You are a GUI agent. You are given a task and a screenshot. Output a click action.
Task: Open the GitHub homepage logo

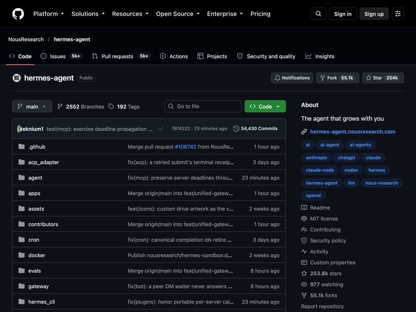pos(18,14)
